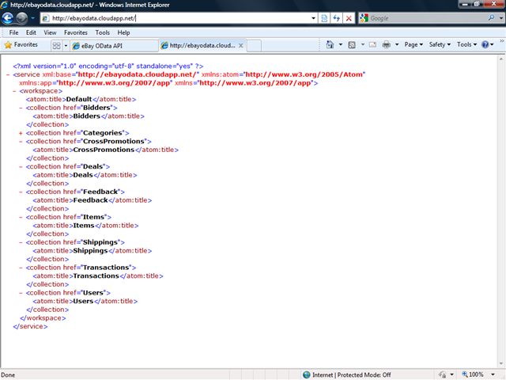Open a new blank tab
Screen dimensions: 506x380
click(254, 46)
